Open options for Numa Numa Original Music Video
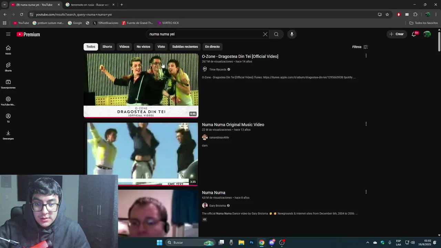The width and height of the screenshot is (441, 248). click(x=366, y=124)
